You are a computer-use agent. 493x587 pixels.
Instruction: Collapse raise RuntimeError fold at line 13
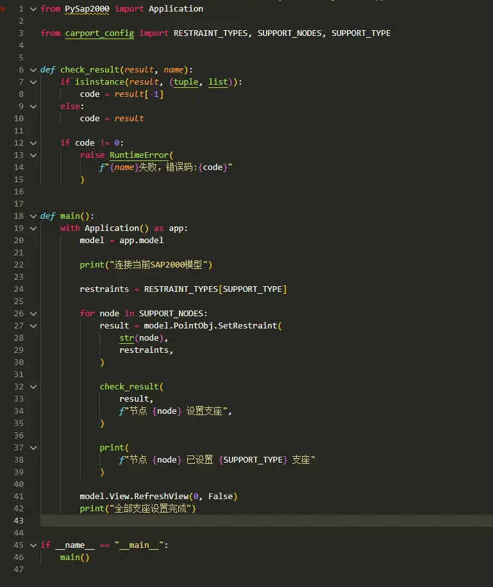pyautogui.click(x=33, y=155)
